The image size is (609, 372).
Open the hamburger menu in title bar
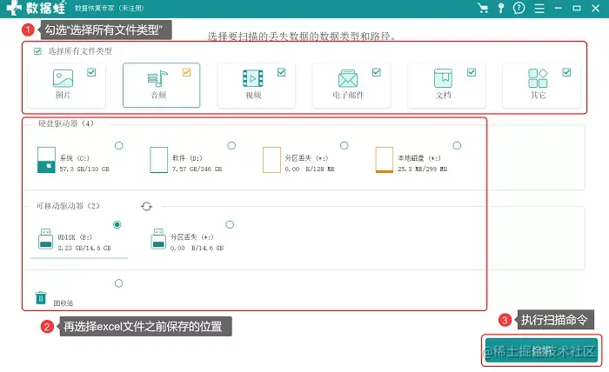tap(539, 8)
